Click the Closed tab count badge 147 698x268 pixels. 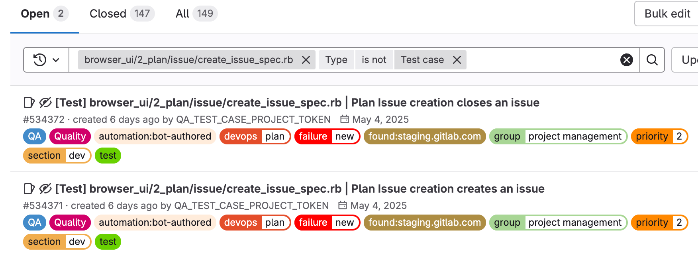pos(142,14)
